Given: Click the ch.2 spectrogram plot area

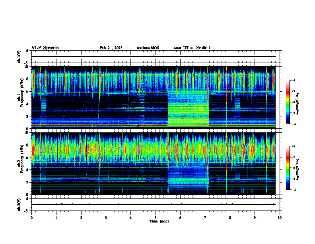Looking at the screenshot, I should [154, 163].
